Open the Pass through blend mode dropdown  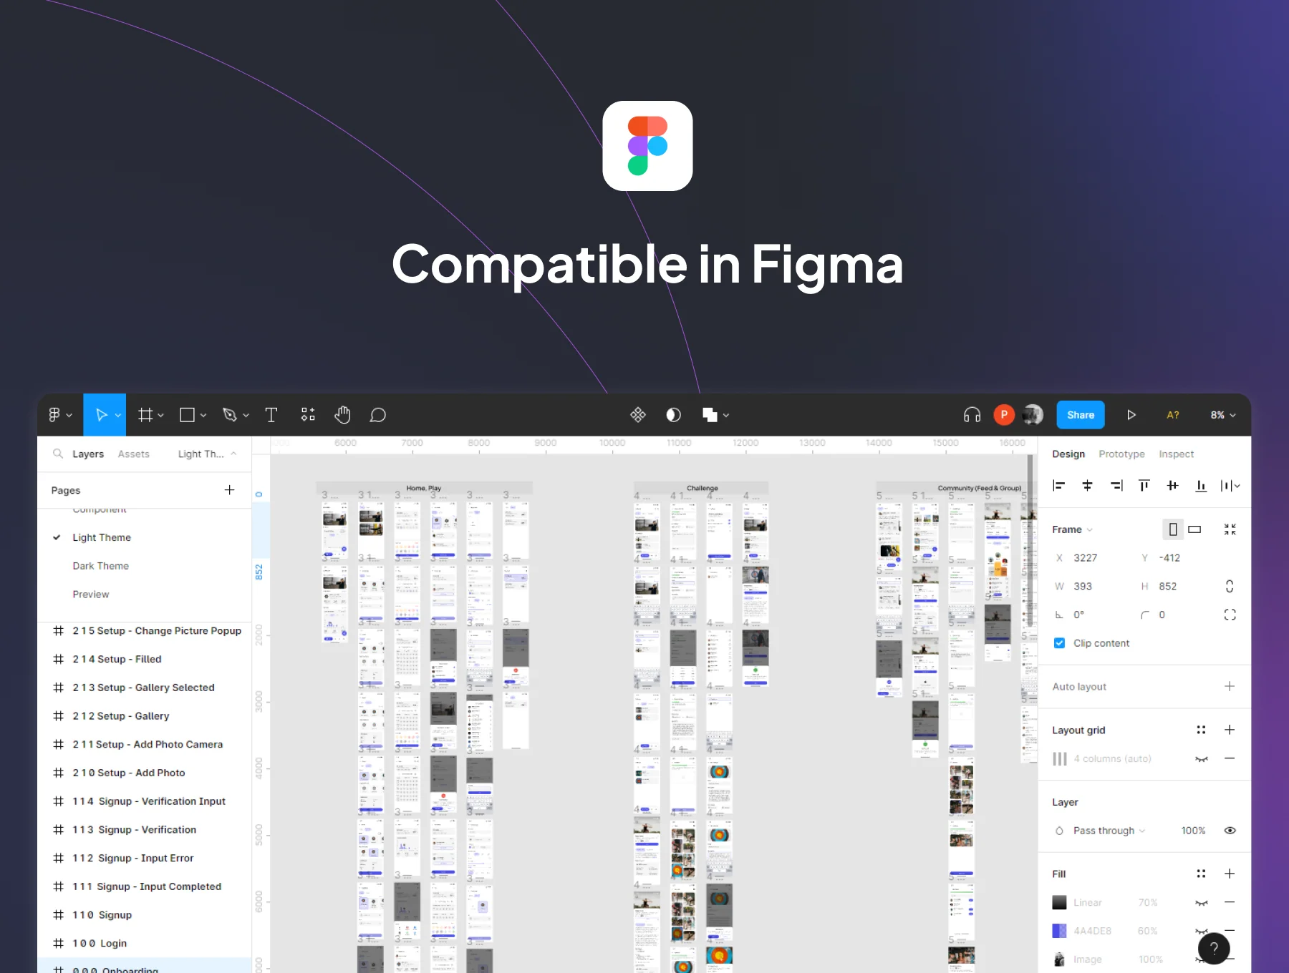click(x=1109, y=831)
